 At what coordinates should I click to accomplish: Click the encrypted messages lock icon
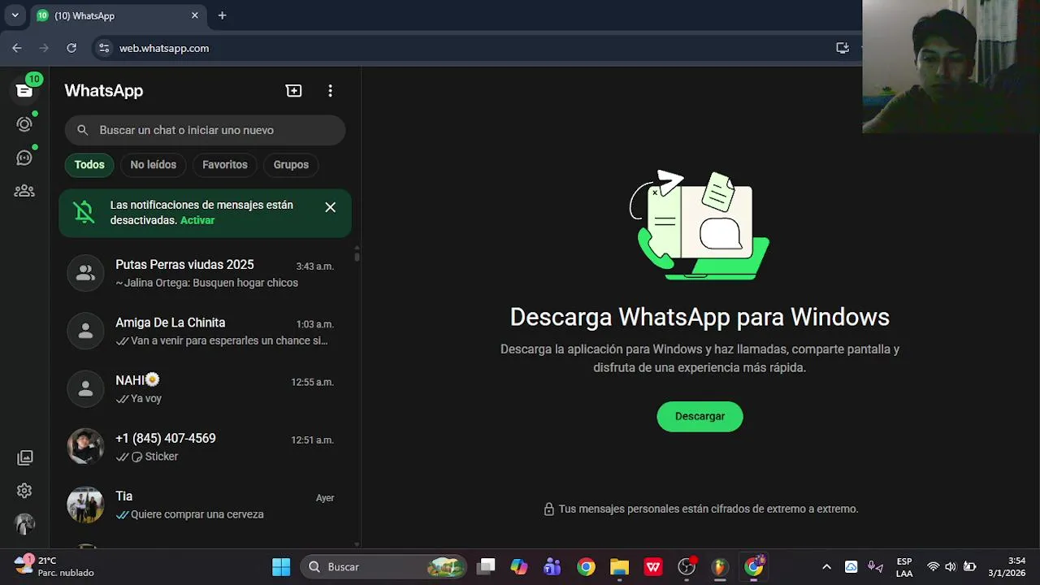[x=549, y=509]
